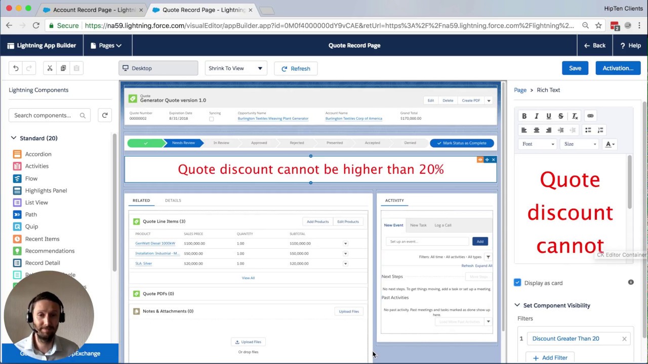The height and width of the screenshot is (364, 648).
Task: Align text right in rich text editor
Action: pos(549,130)
